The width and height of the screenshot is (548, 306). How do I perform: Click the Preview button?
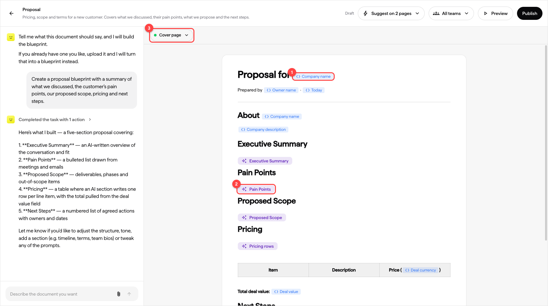(495, 13)
